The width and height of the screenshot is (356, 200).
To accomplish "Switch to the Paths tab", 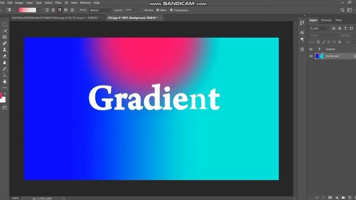I will coord(339,20).
